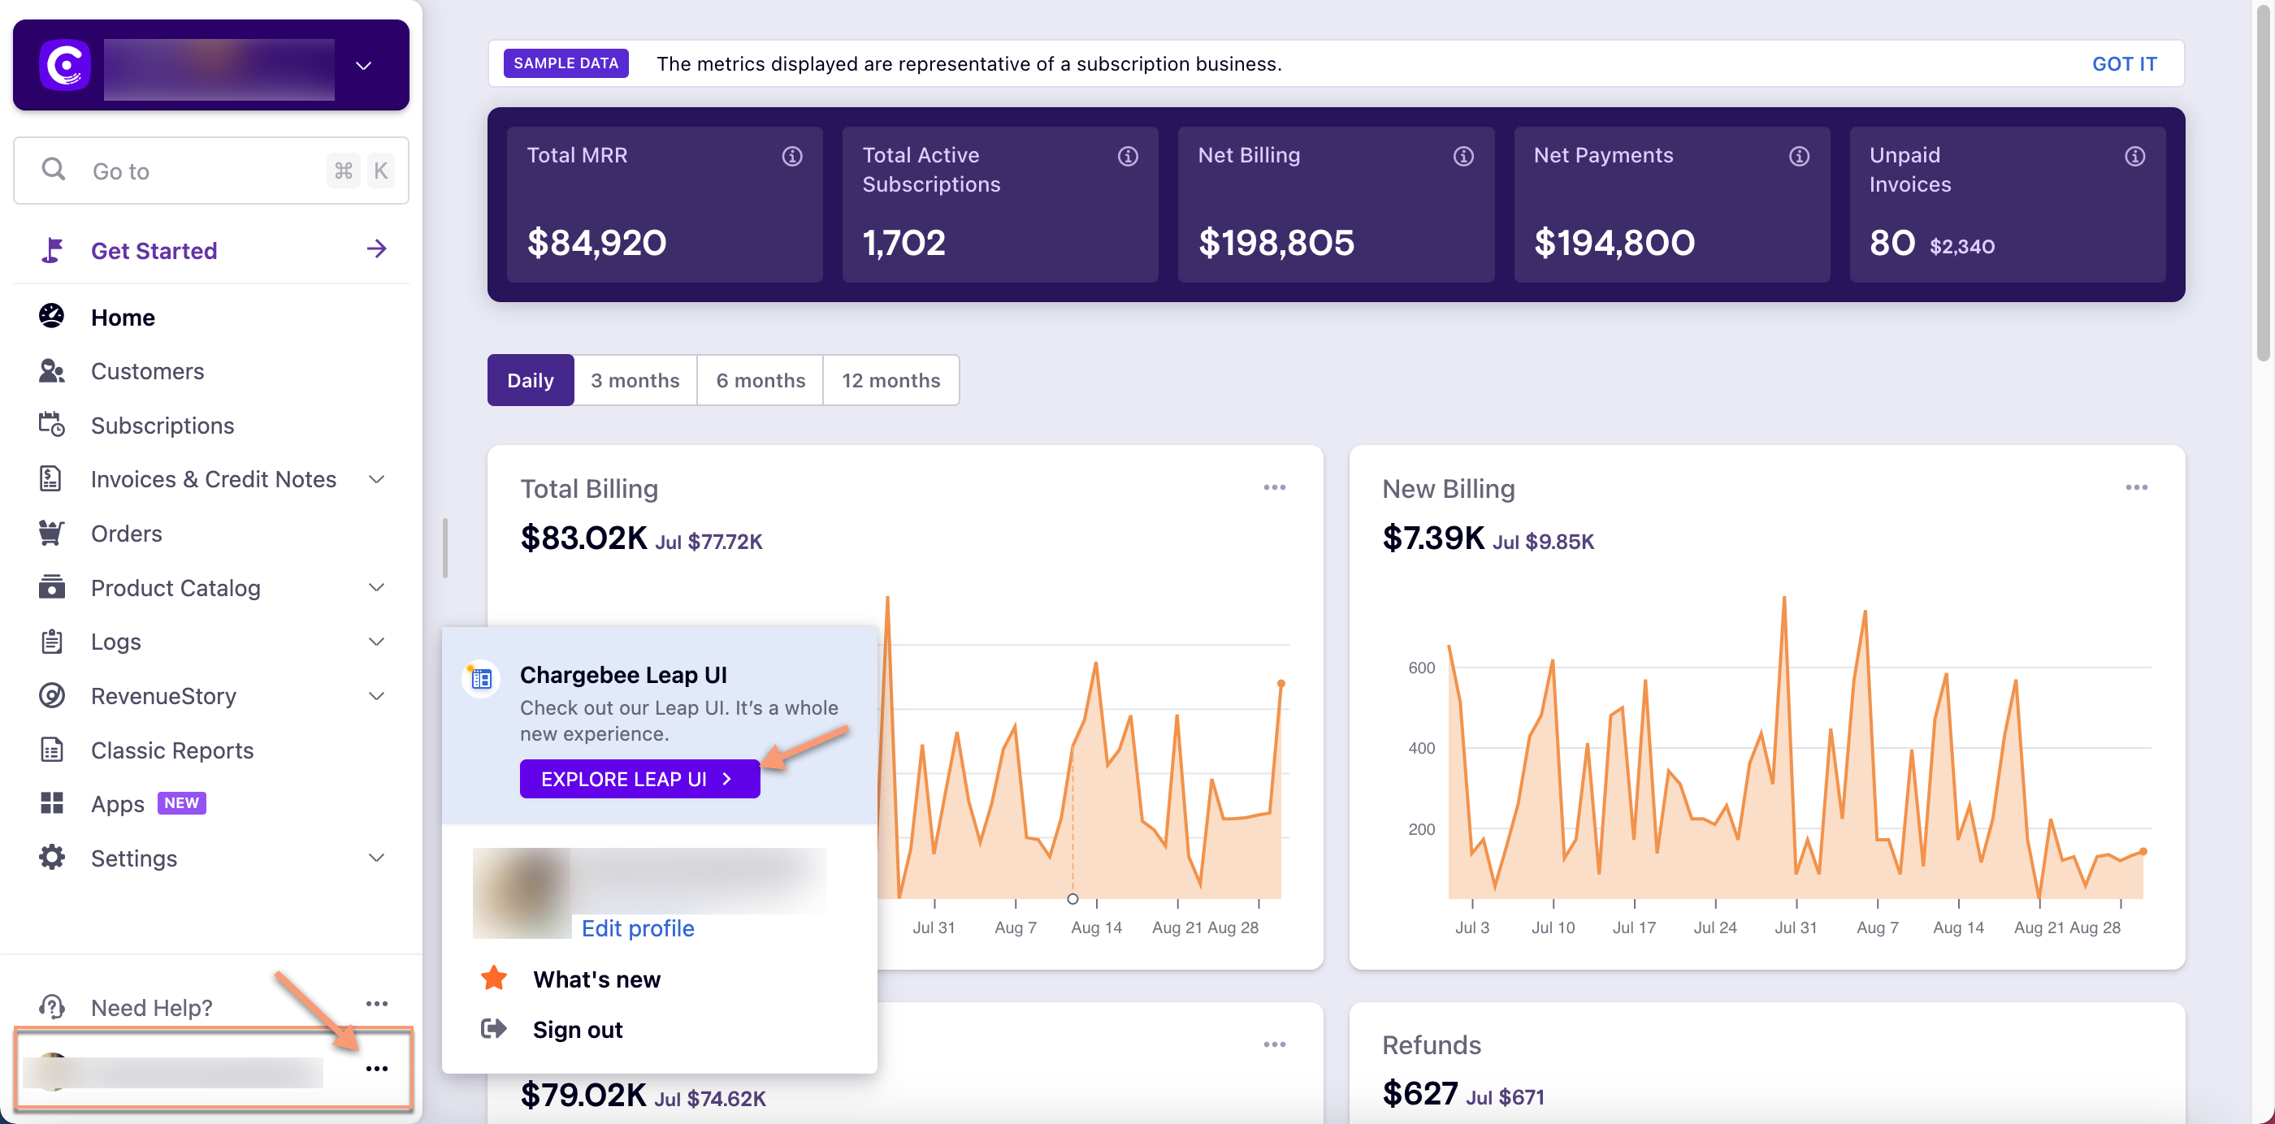
Task: Click the Net Billing $198,805 value
Action: 1276,242
